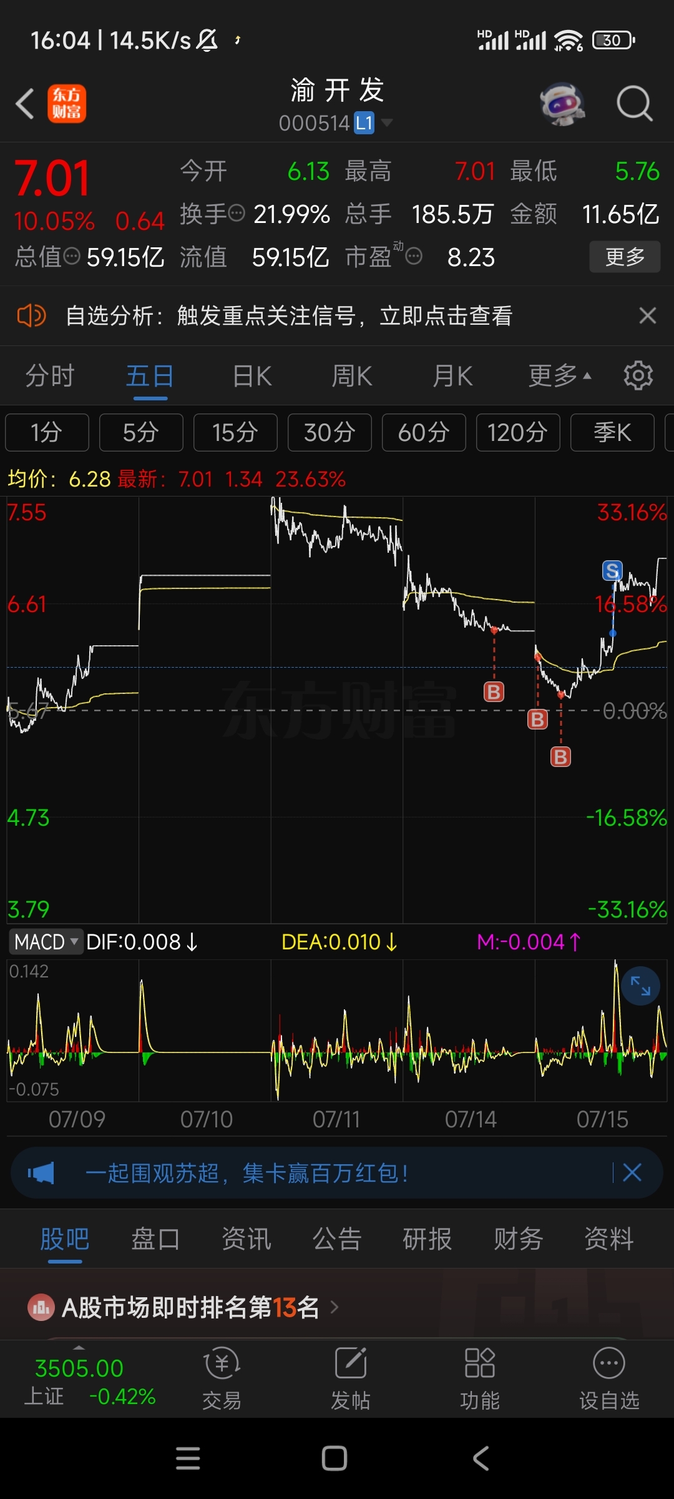Select the 季K period button
674x1499 pixels.
[x=612, y=432]
